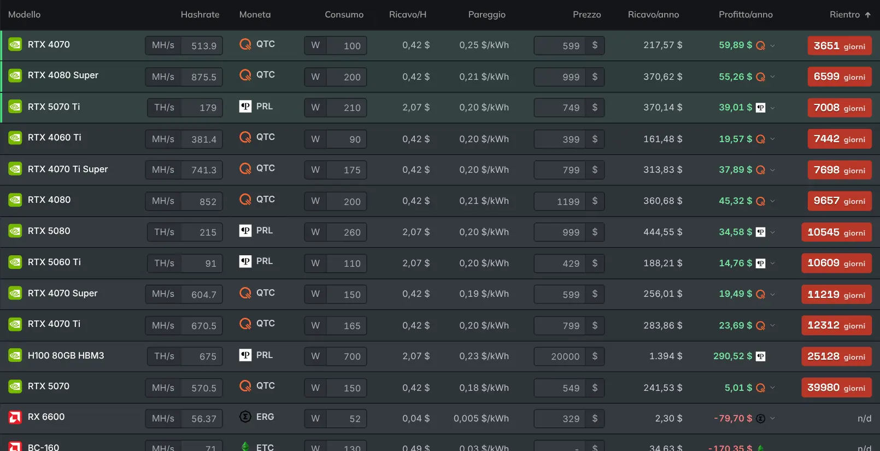This screenshot has width=880, height=451.
Task: Click the PRL coin icon in RTX 5080 row
Action: [x=245, y=231]
